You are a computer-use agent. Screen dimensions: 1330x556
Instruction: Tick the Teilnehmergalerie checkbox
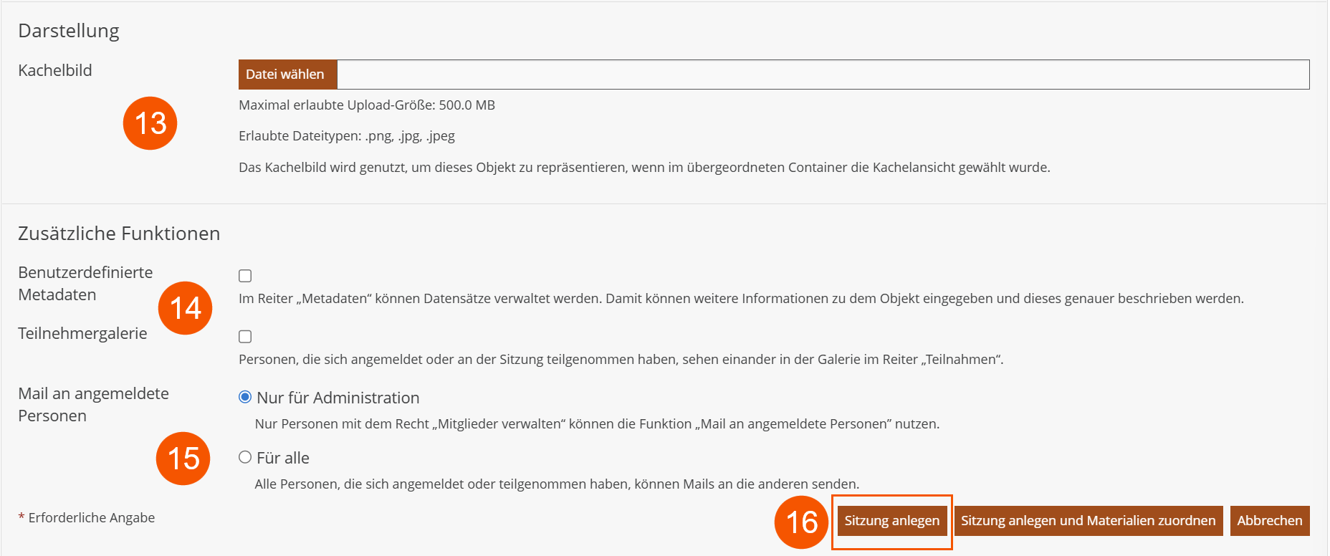(x=245, y=337)
